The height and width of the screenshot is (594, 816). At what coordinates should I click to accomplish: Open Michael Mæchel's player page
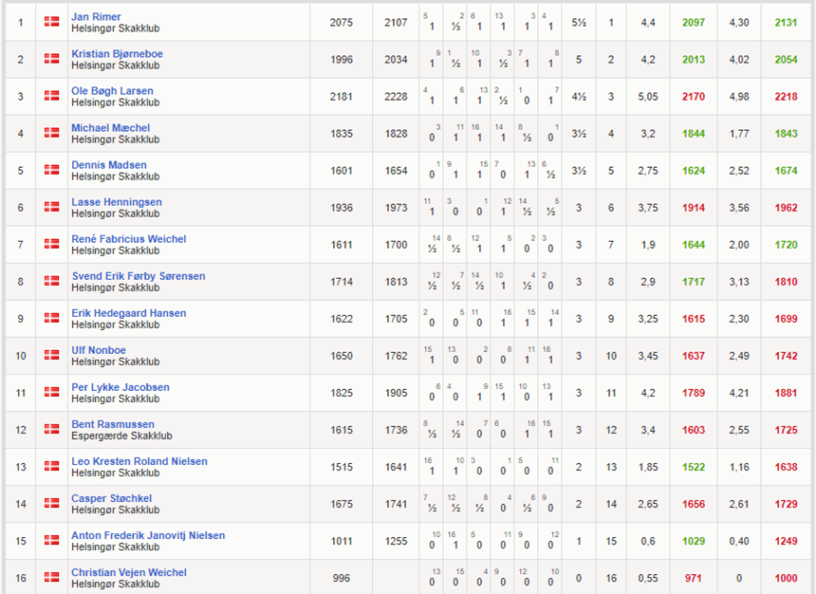[110, 128]
